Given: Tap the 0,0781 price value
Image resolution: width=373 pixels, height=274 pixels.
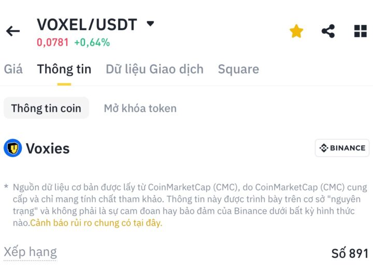Looking at the screenshot, I should tap(52, 42).
